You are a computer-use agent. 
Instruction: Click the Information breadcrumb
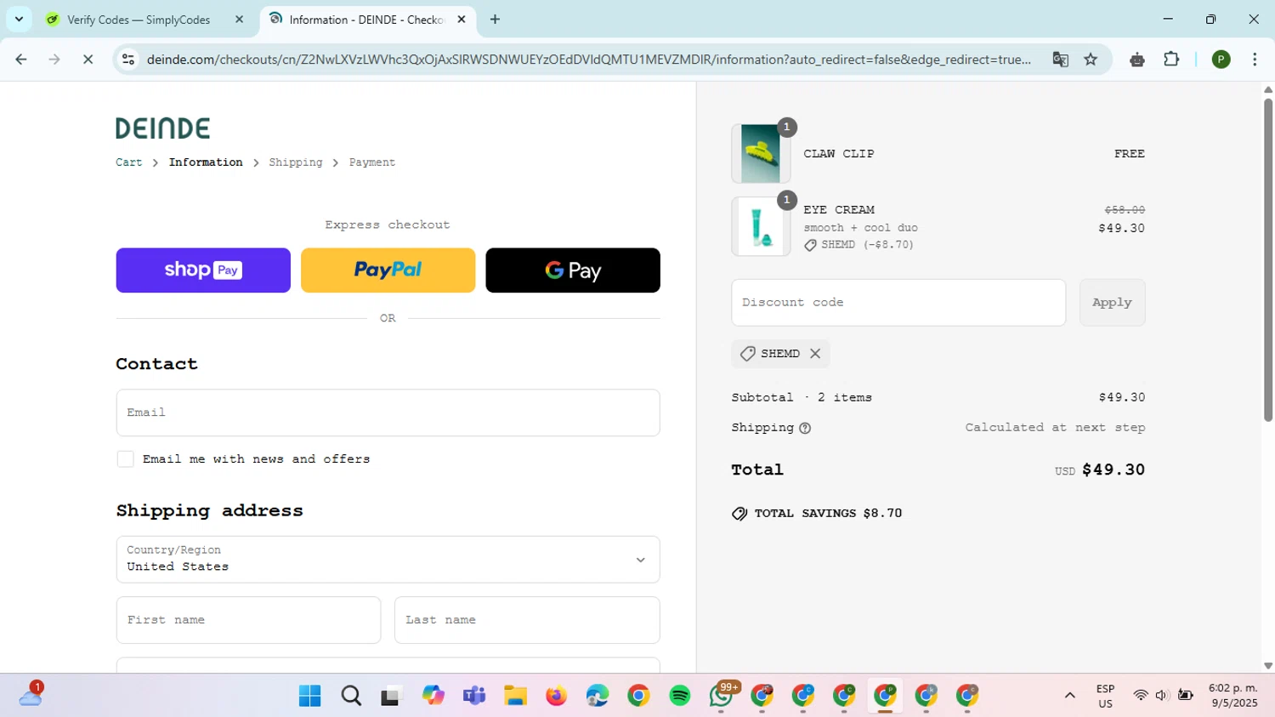click(x=206, y=162)
